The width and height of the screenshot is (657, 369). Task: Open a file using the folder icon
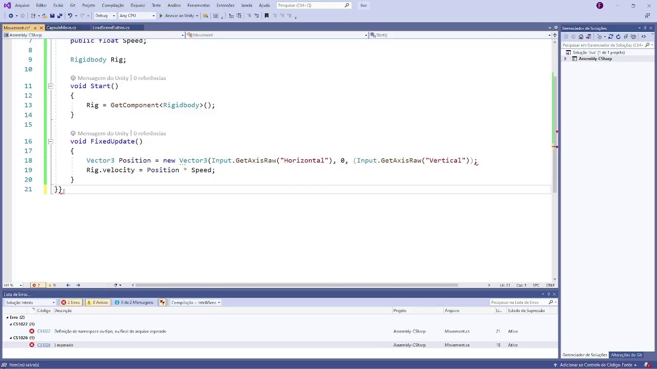[x=45, y=15]
